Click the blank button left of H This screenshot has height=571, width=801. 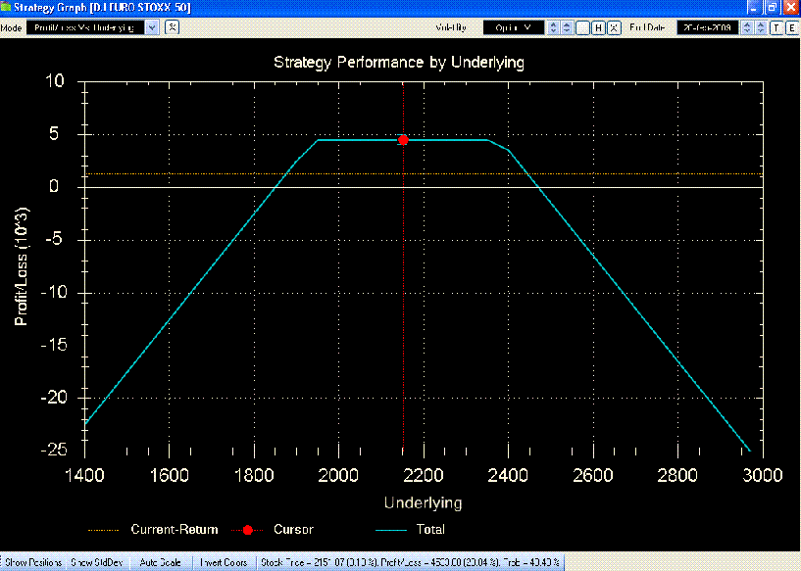(582, 27)
